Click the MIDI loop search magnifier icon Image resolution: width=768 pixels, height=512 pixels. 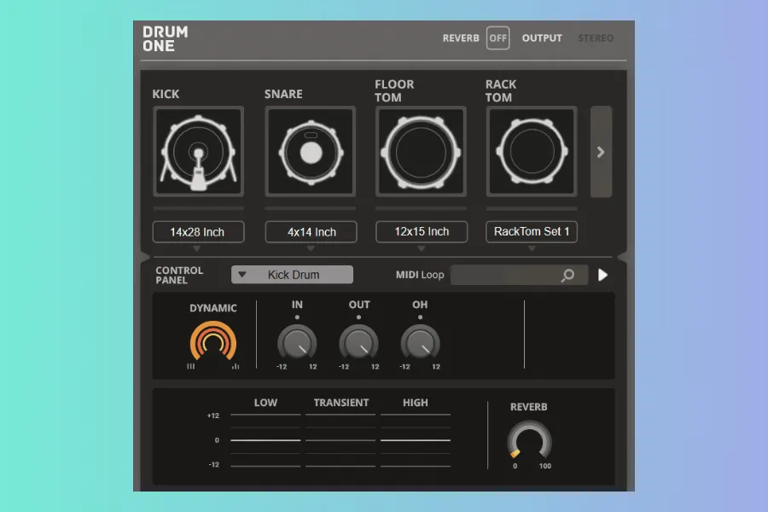pos(567,275)
